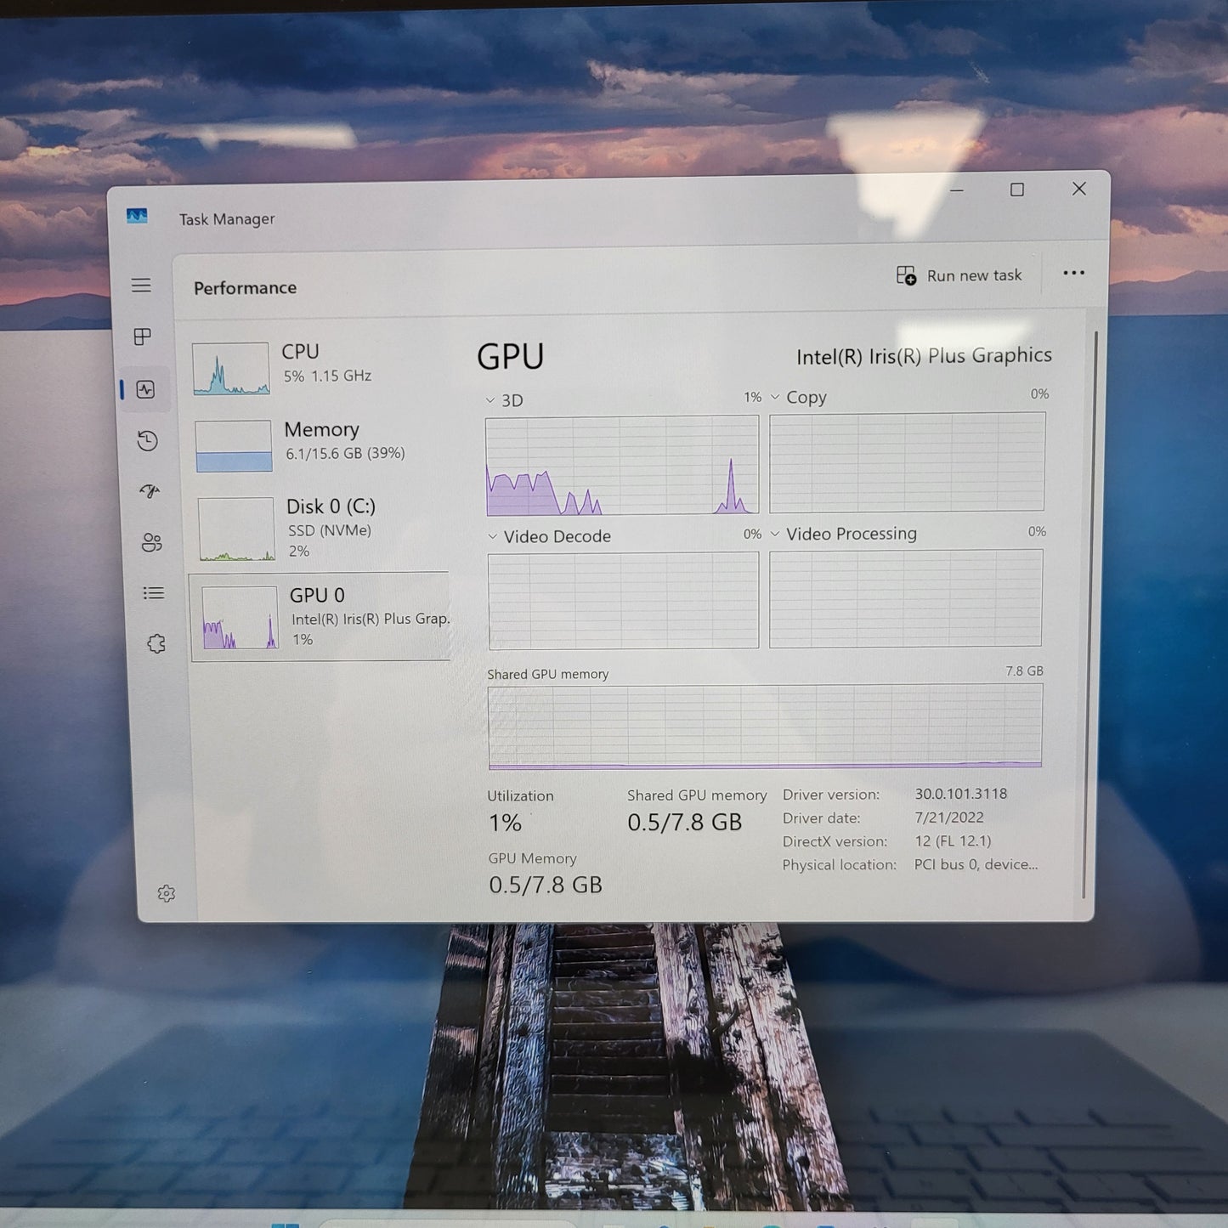Open the more options ellipsis menu

(1073, 273)
